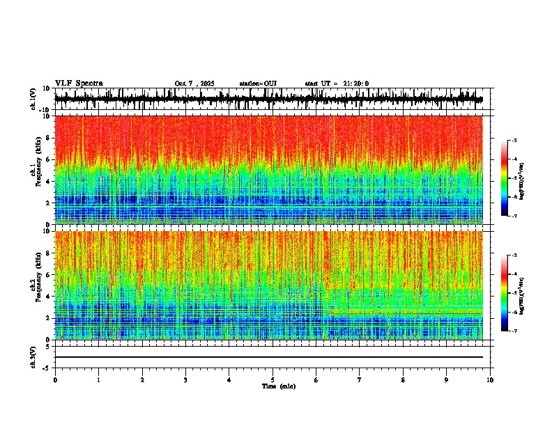The image size is (552, 426).
Task: Select the ch.2 "Frequency (kHz)" axis label
Action: 39,277
